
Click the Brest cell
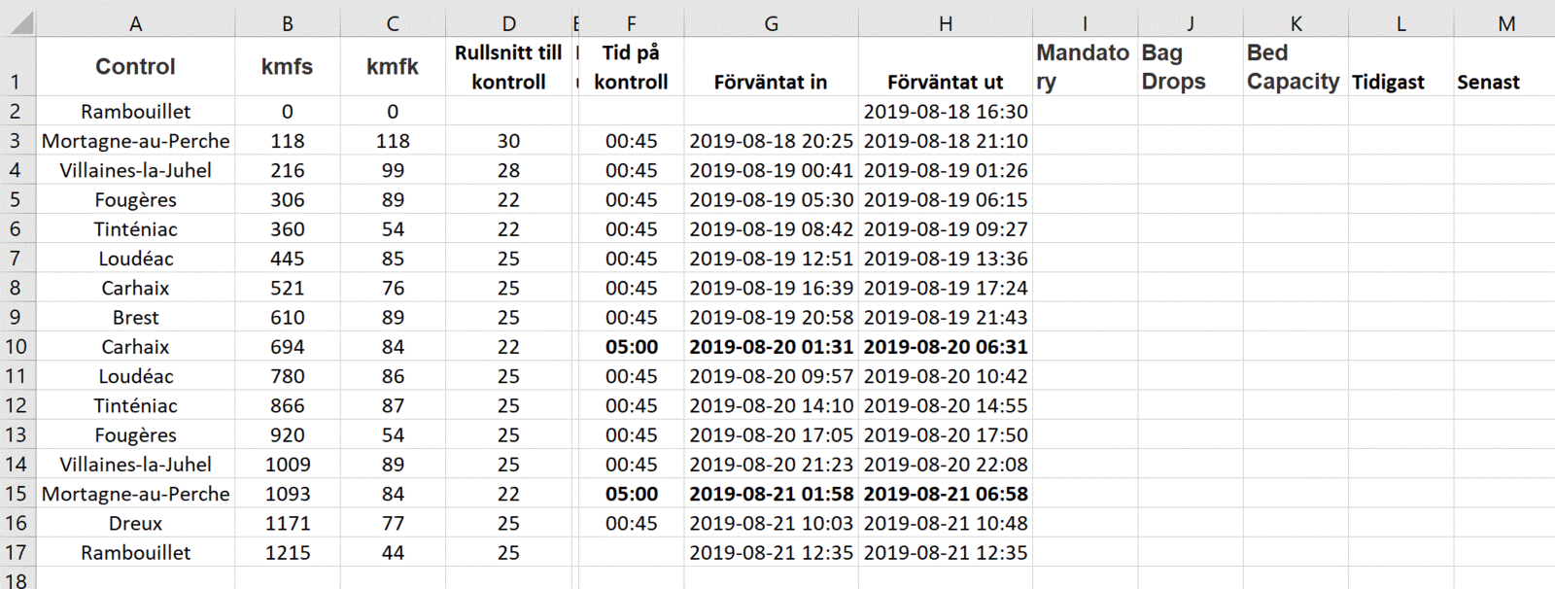(135, 318)
